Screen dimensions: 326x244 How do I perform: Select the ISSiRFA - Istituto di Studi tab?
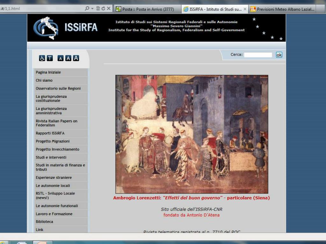215,9
